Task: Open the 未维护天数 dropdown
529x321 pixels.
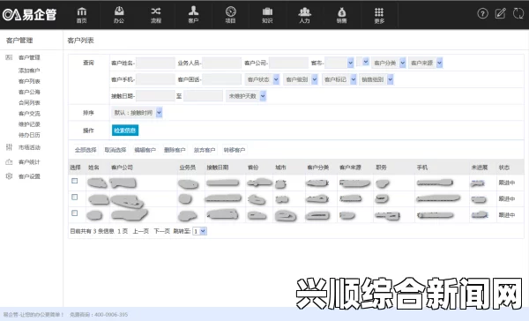Action: pyautogui.click(x=246, y=96)
